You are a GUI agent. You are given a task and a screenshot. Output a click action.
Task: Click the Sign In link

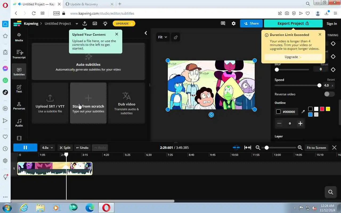coord(332,24)
